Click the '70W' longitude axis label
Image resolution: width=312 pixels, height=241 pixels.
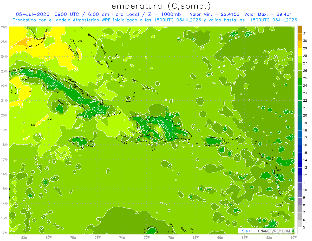click(x=171, y=237)
